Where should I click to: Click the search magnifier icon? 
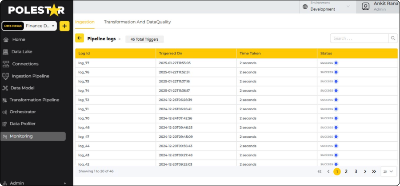[x=393, y=39]
